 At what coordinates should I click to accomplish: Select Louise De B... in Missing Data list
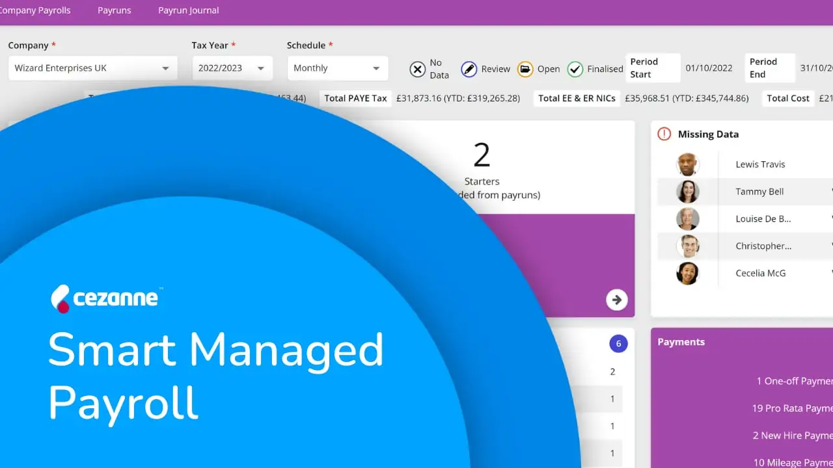(763, 219)
